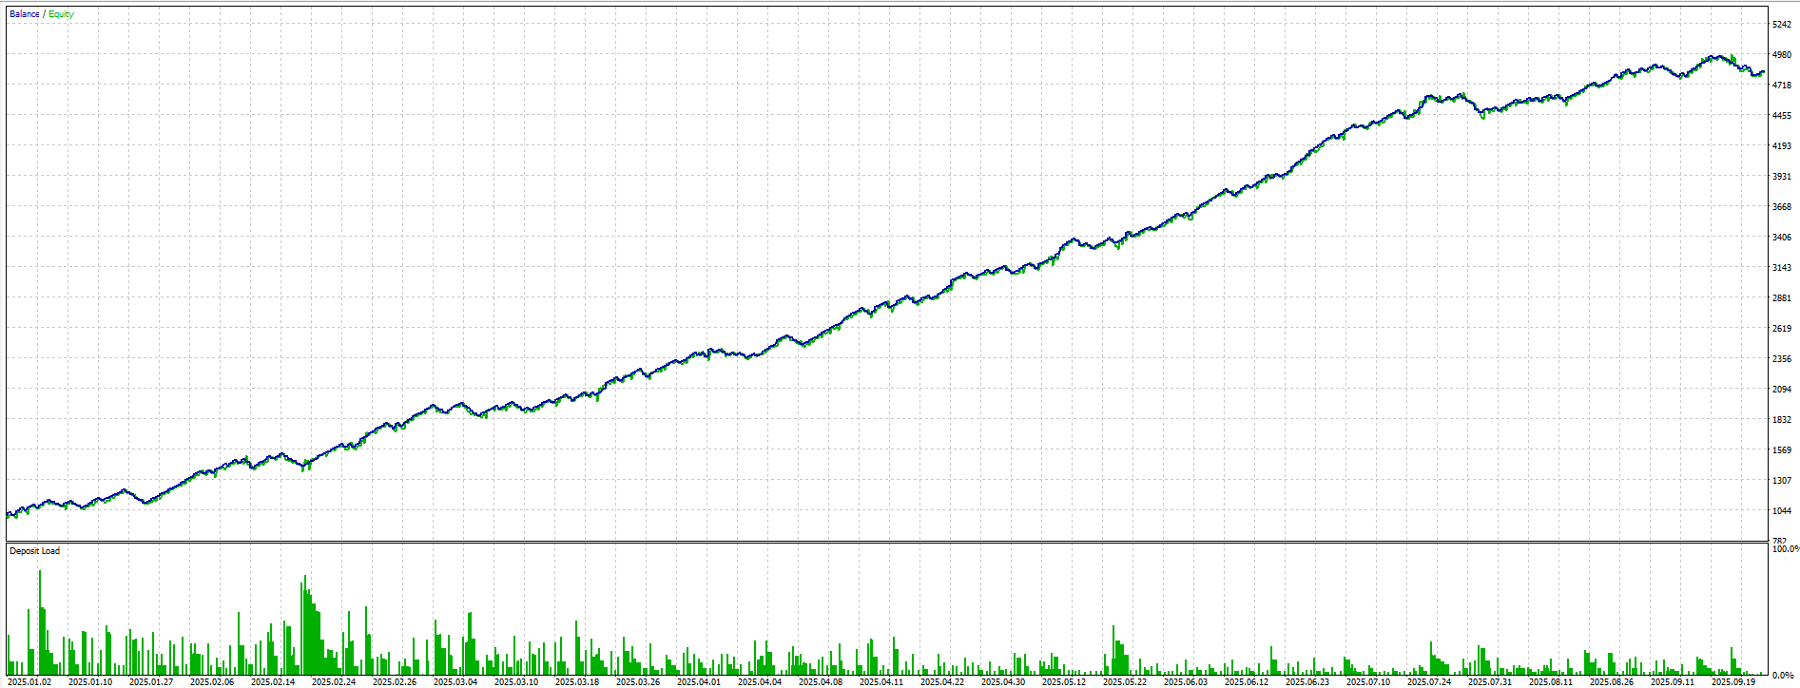The height and width of the screenshot is (688, 1800).
Task: Click the 1044 value on balance axis
Action: tap(1781, 511)
